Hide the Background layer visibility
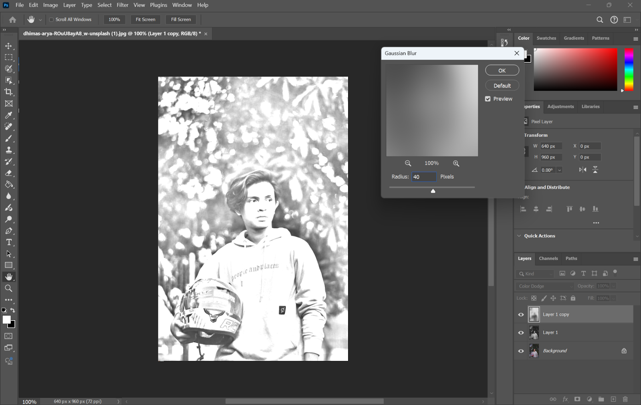641x405 pixels. tap(521, 351)
